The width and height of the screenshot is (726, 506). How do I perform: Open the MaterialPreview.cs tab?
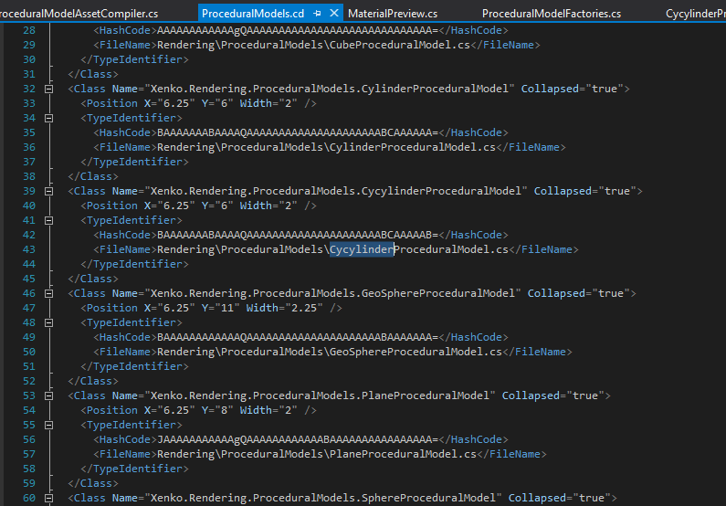click(393, 14)
